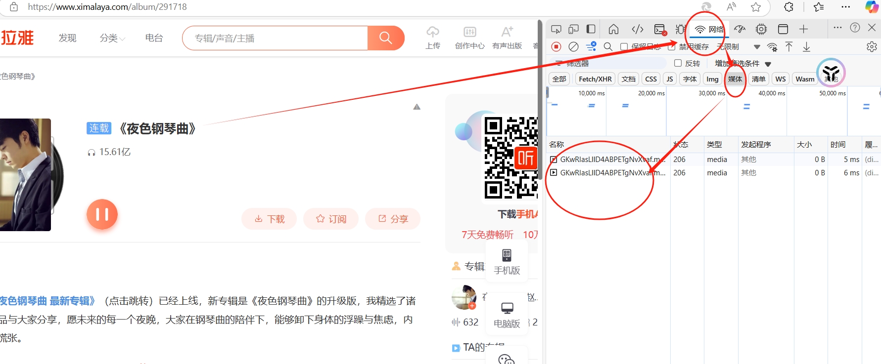The width and height of the screenshot is (881, 364).
Task: Open the Console panel icon
Action: [x=659, y=29]
